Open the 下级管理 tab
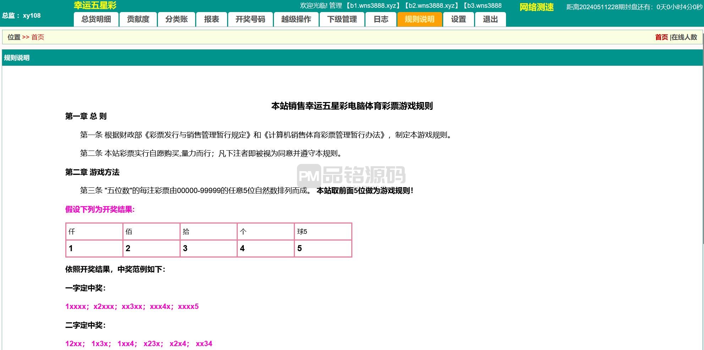Image resolution: width=704 pixels, height=350 pixels. pyautogui.click(x=342, y=19)
